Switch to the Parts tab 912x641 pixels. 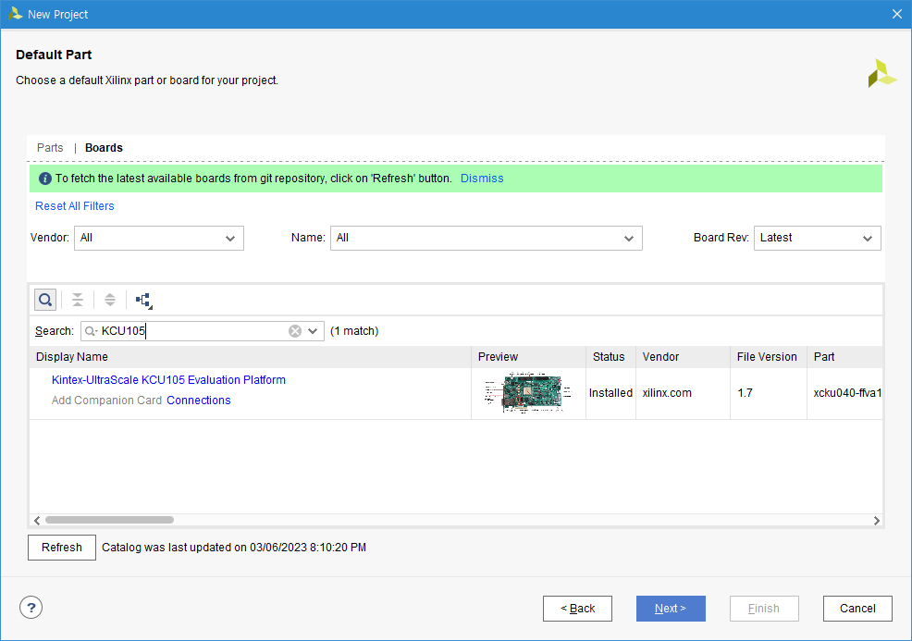click(x=50, y=148)
